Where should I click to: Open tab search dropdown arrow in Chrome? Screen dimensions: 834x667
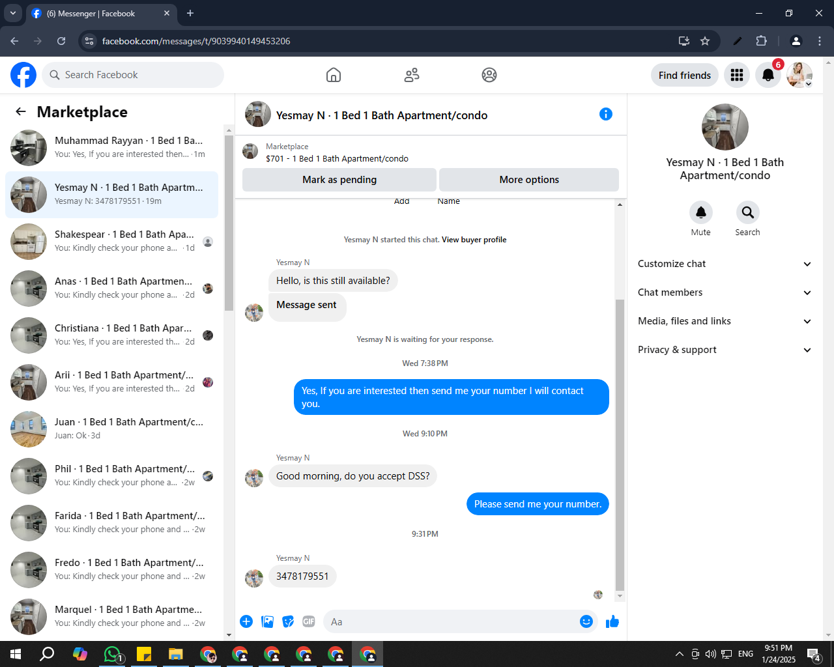tap(13, 13)
